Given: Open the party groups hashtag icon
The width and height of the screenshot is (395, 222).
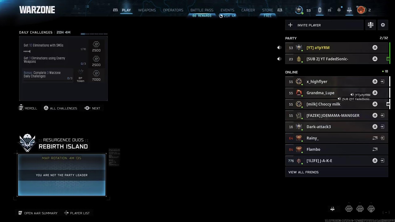Looking at the screenshot, I should [x=371, y=25].
